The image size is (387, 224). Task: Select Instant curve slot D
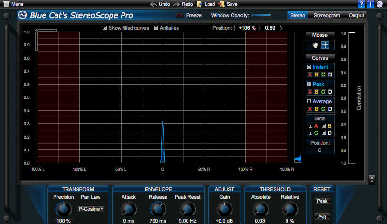[x=330, y=75]
